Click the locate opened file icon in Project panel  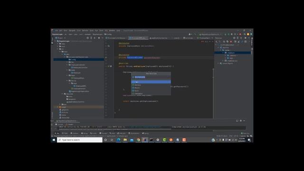tap(87, 38)
